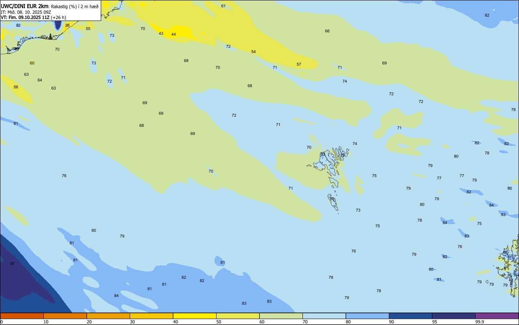The height and width of the screenshot is (325, 519).
Task: Select the pale yellow 50–60 legend band
Action: coord(238,316)
